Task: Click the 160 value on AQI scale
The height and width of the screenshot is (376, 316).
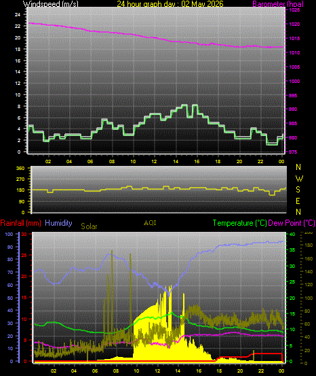Action: (x=309, y=259)
